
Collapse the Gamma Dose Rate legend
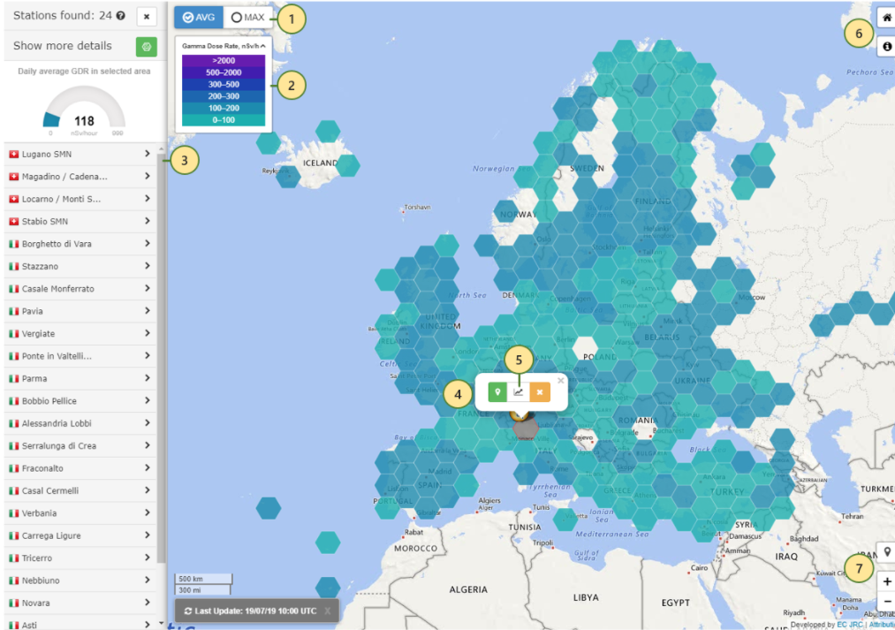click(x=263, y=46)
